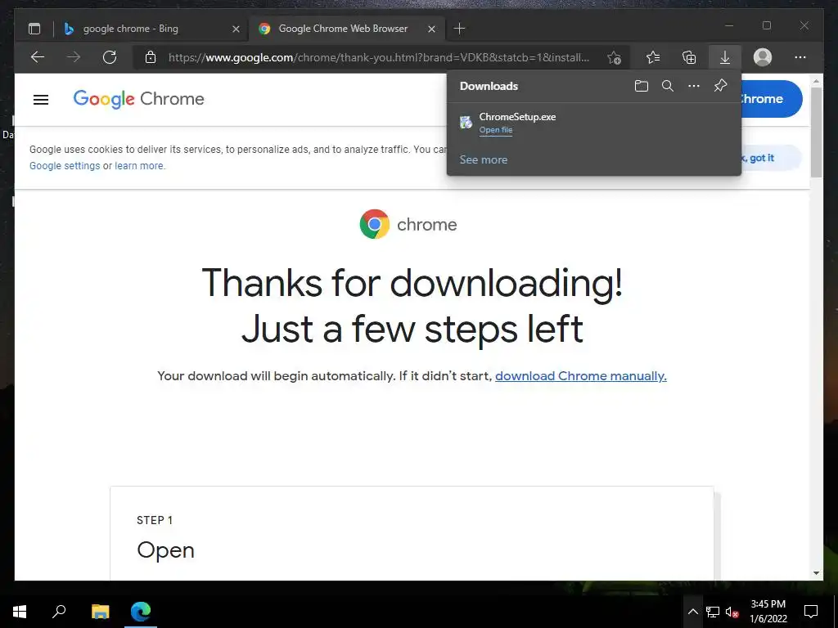
Task: Open the Favorites list icon
Action: [652, 57]
